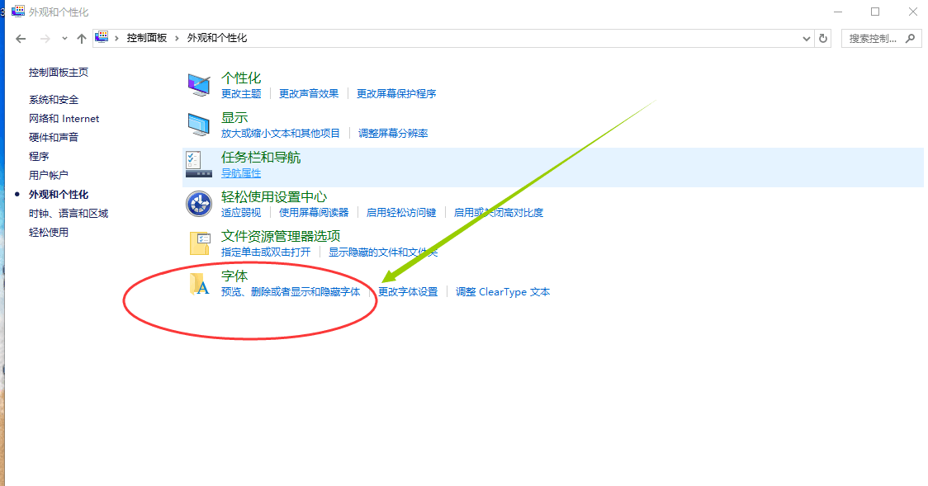
Task: Open 系统和安全 in the sidebar
Action: tap(54, 99)
